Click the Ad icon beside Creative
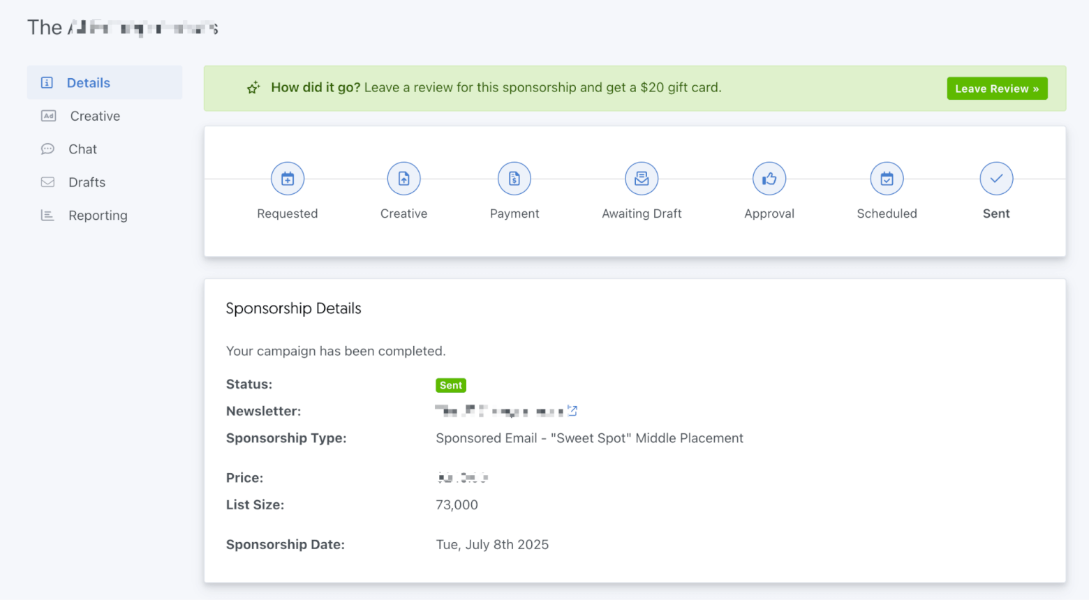Viewport: 1089px width, 600px height. point(48,116)
